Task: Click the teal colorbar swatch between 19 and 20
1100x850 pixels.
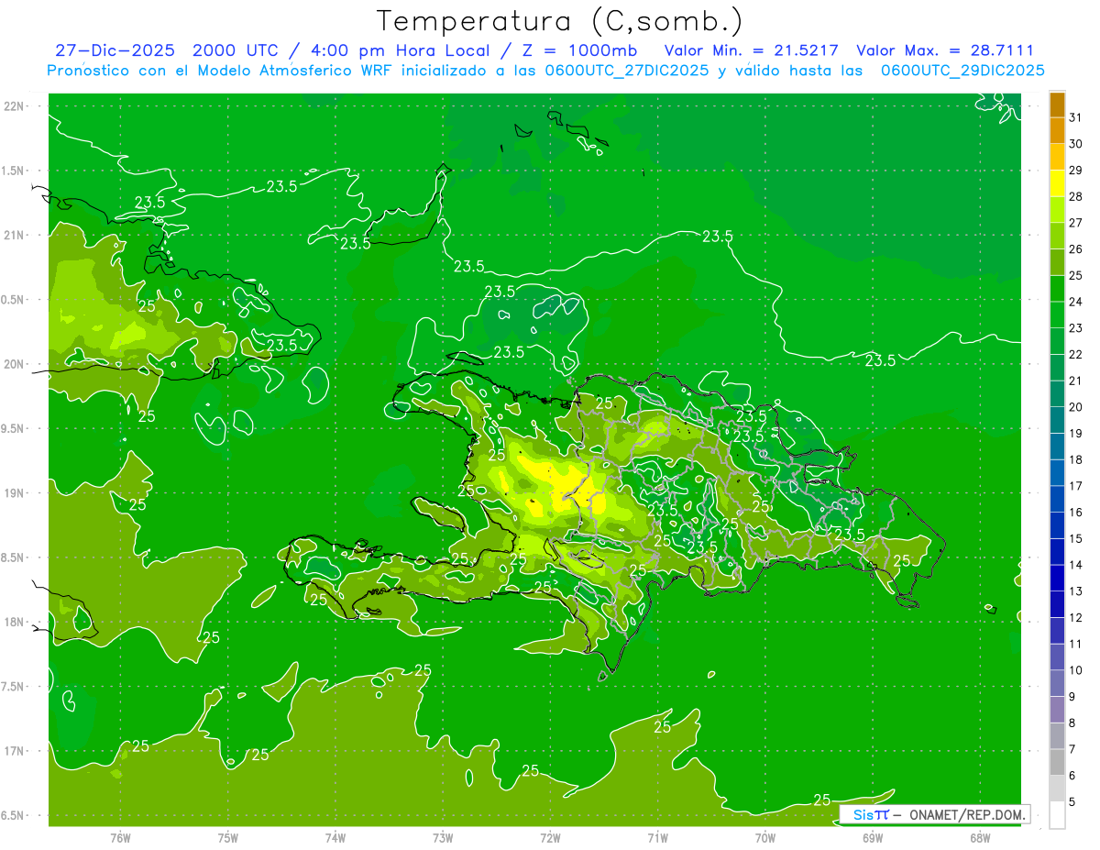Action: pos(1057,421)
